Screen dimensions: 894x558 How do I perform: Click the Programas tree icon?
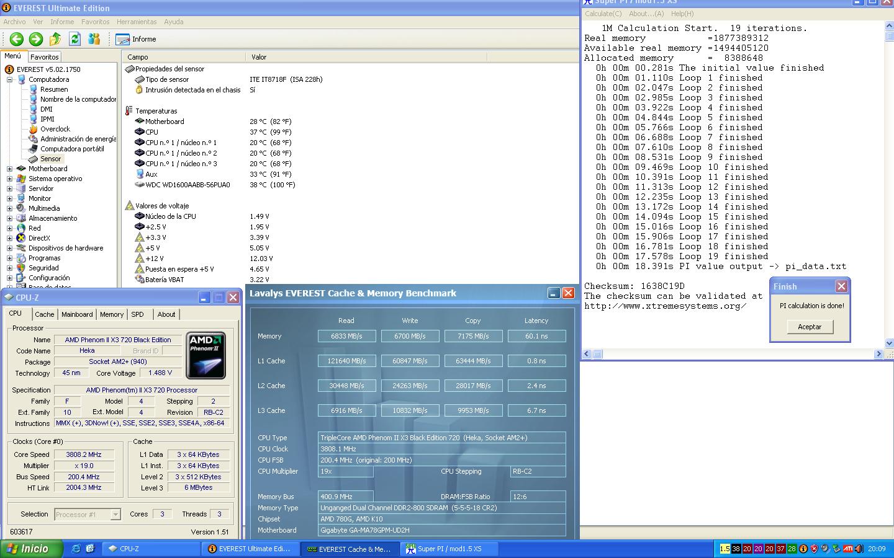[x=21, y=258]
